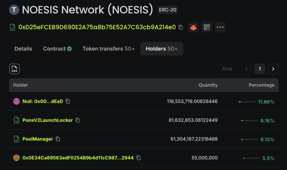Copy the Null: 0x00...dEaD address
Screen dimensions: 287x170
pos(68,101)
